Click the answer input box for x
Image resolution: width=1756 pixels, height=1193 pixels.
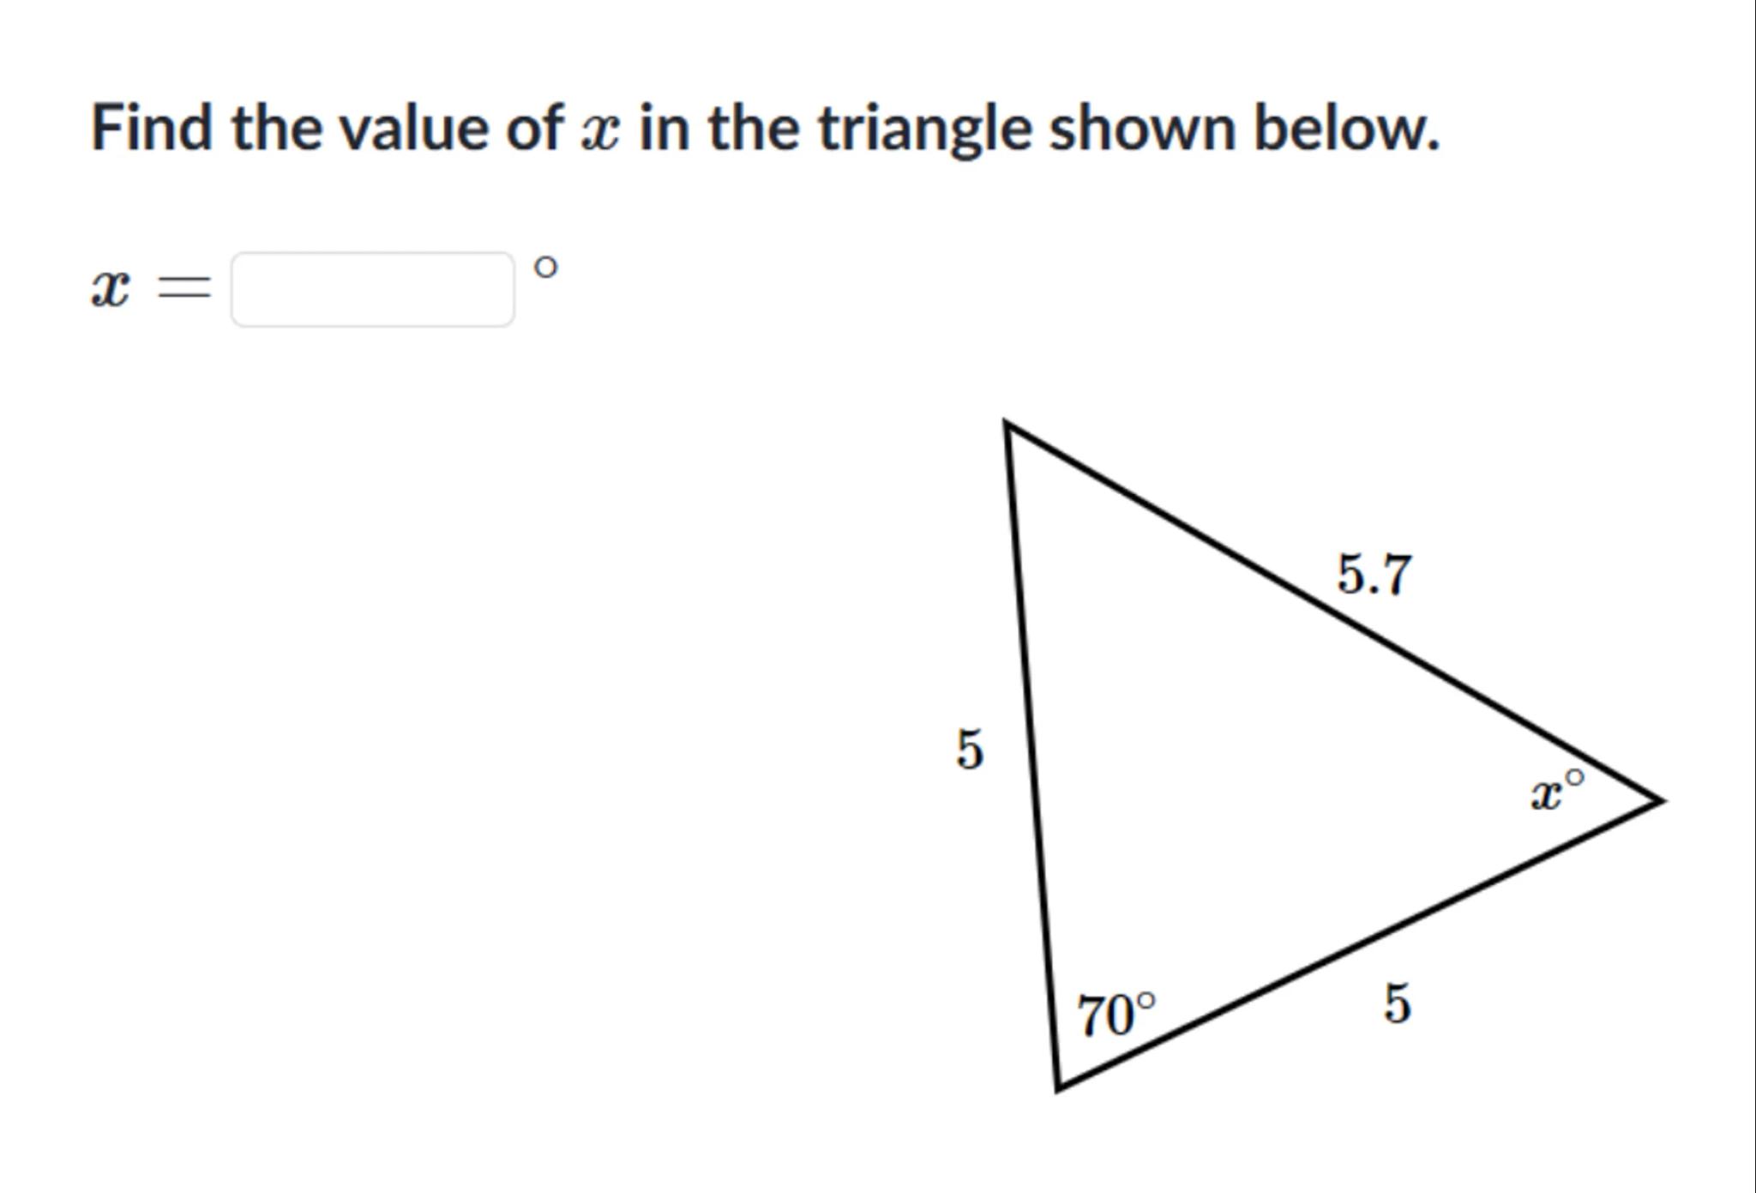[x=373, y=289]
